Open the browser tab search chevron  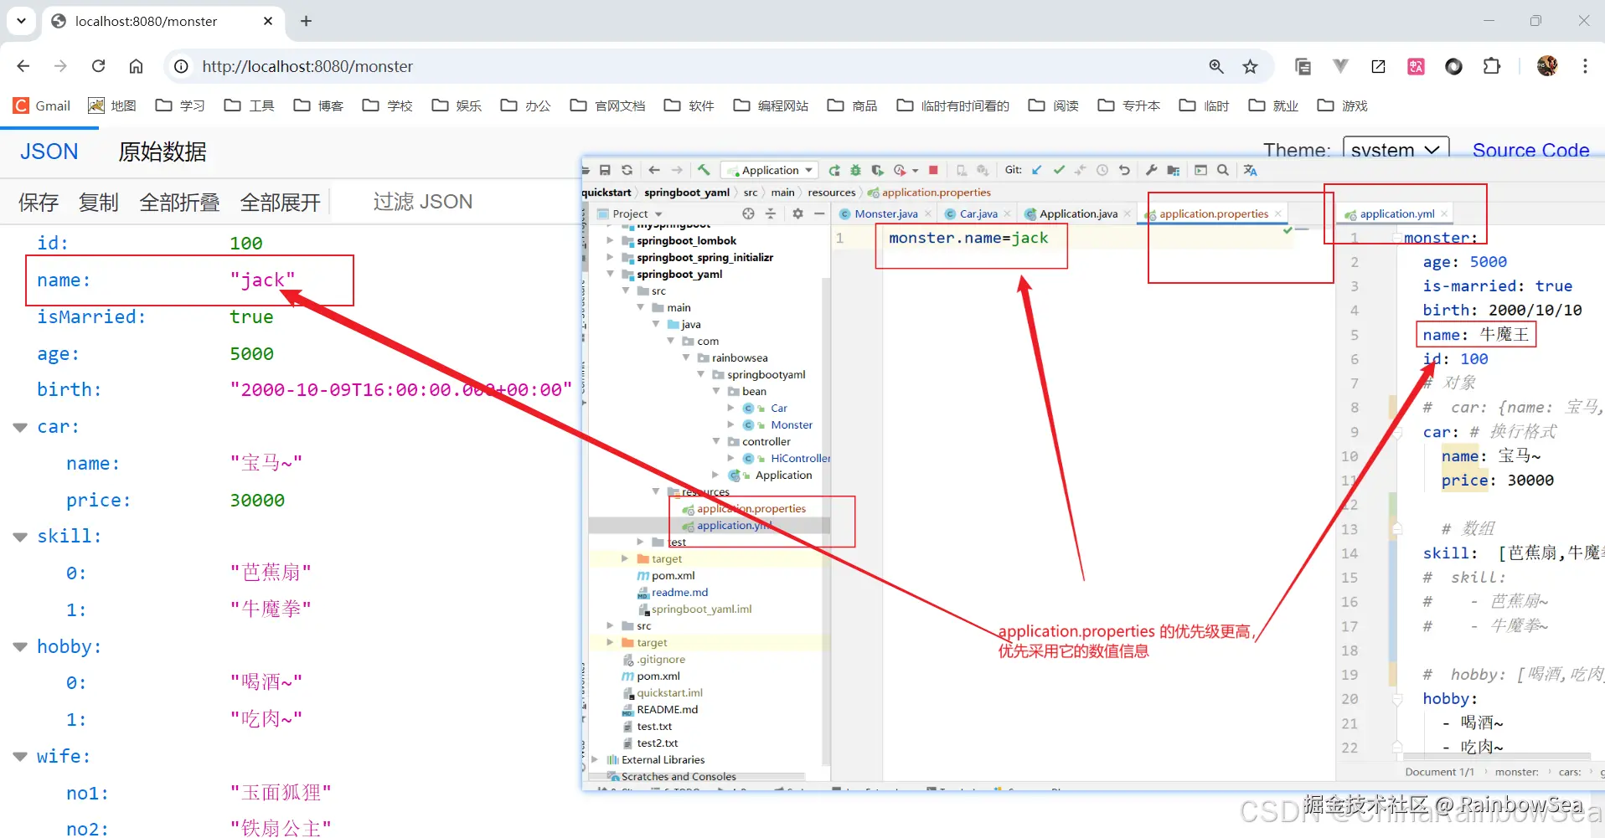pyautogui.click(x=21, y=21)
